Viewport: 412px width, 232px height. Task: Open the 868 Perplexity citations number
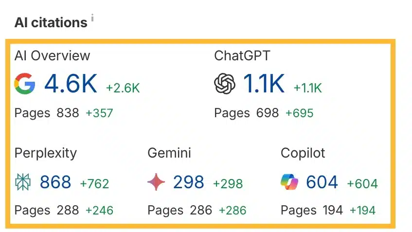click(55, 182)
